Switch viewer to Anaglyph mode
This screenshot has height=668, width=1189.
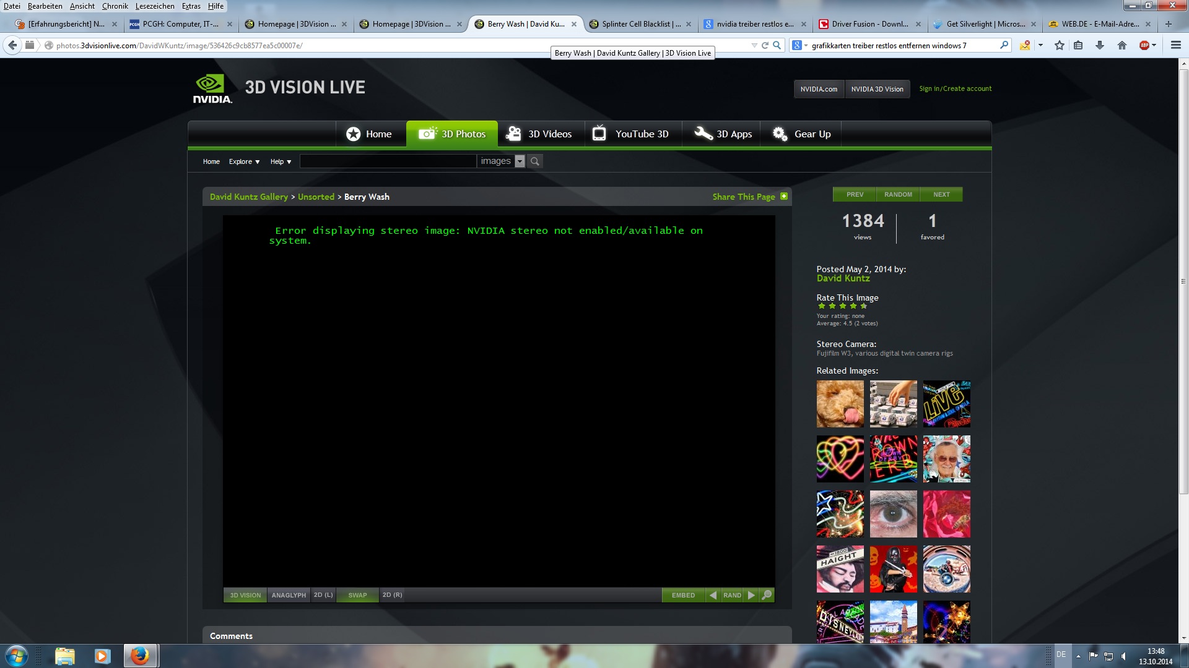point(289,595)
